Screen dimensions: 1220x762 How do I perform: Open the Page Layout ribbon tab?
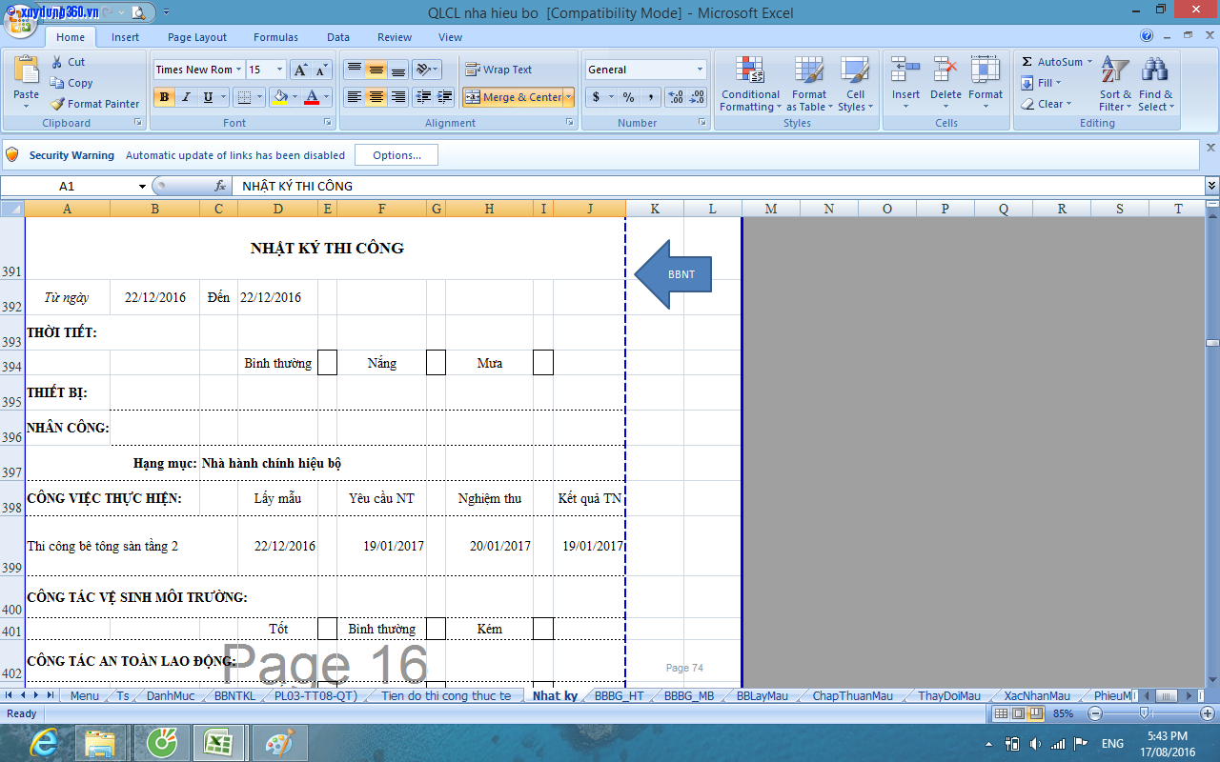(x=197, y=37)
